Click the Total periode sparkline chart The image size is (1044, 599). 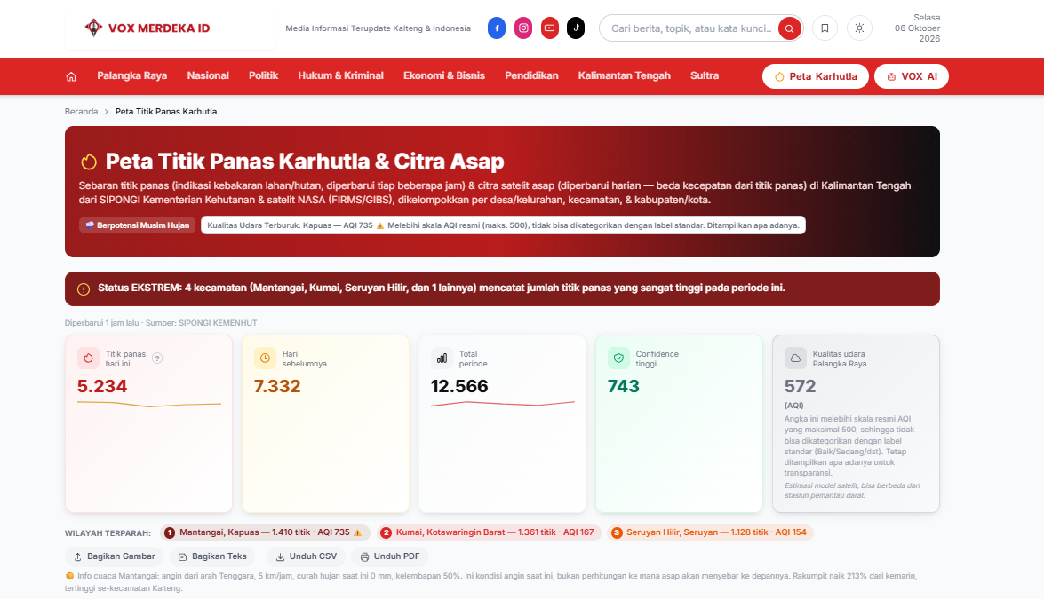click(x=503, y=404)
